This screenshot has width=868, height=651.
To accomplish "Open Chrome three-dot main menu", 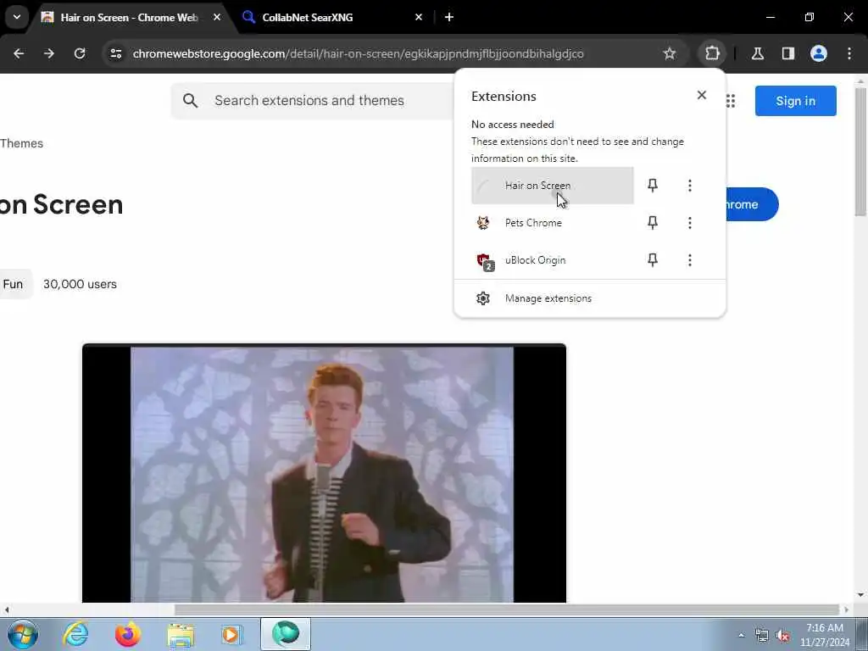I will pos(849,53).
